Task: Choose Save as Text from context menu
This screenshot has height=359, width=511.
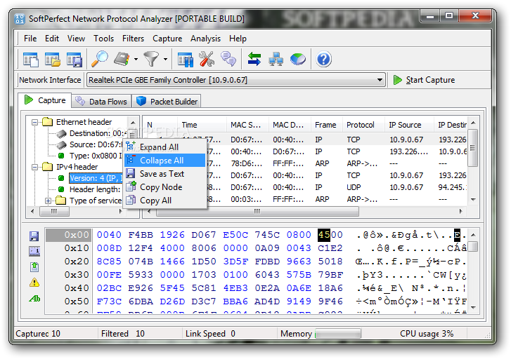Action: point(165,174)
